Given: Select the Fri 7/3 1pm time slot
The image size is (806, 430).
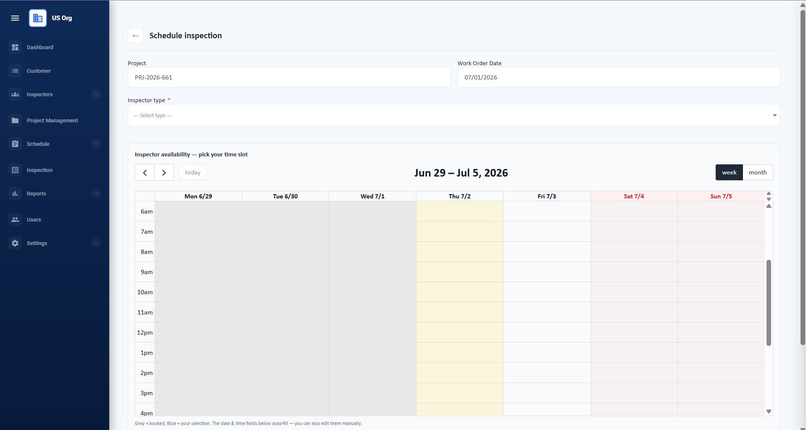Looking at the screenshot, I should [547, 353].
